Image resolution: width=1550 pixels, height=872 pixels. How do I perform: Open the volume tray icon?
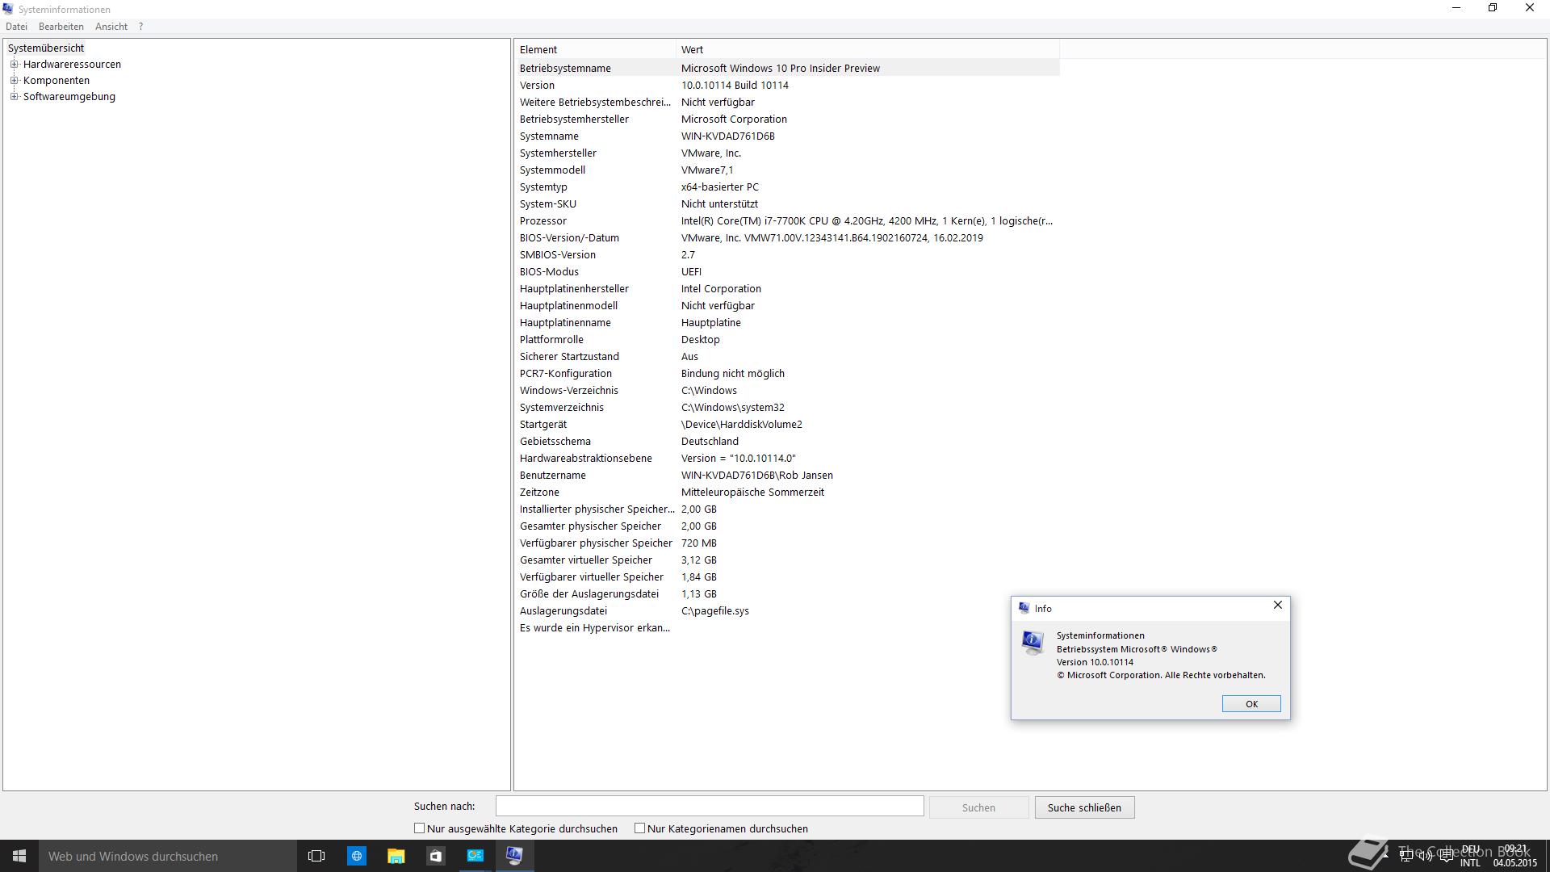1426,856
